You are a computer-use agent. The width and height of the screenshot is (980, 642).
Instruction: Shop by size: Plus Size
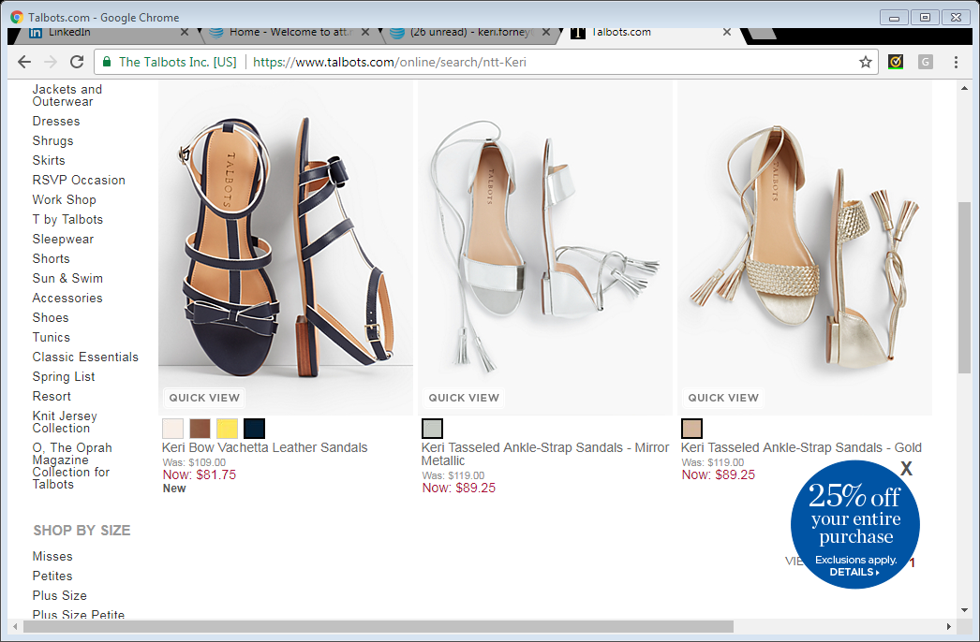(x=59, y=596)
